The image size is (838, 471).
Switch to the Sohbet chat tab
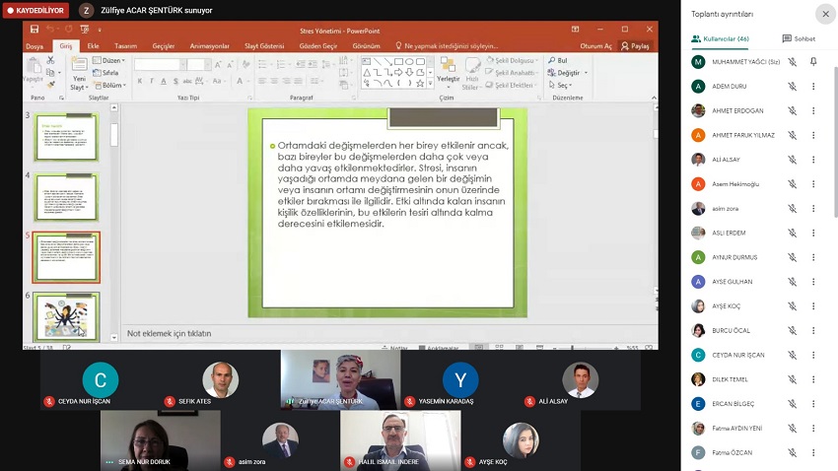tap(799, 39)
